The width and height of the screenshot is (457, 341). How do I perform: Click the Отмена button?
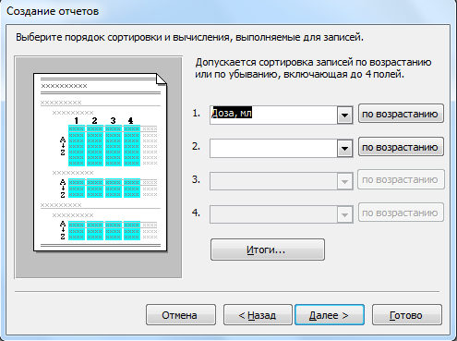[x=181, y=315]
